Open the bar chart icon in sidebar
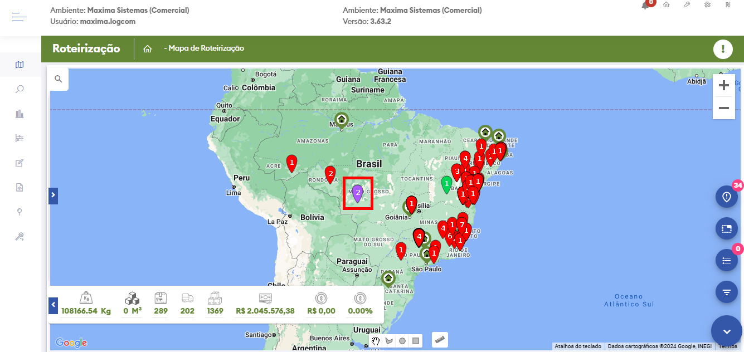The width and height of the screenshot is (744, 352). 20,114
